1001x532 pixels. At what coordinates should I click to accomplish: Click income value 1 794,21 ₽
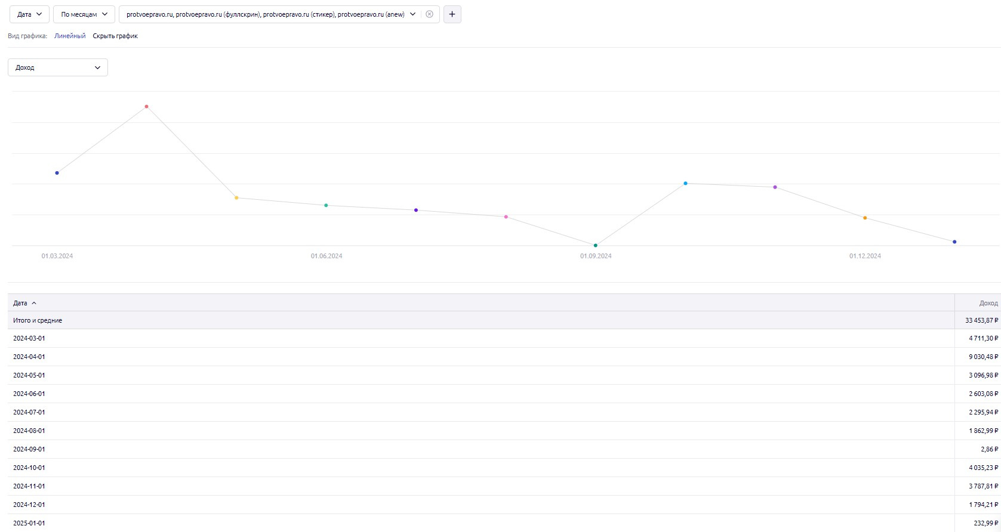(x=983, y=505)
